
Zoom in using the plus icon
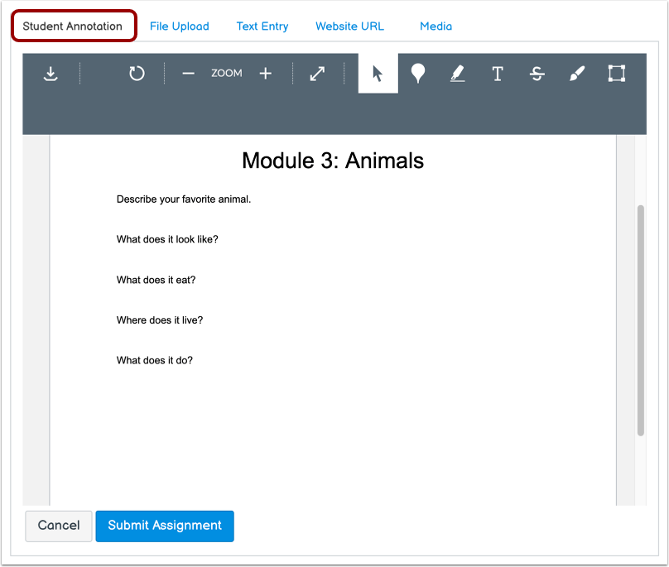click(265, 73)
